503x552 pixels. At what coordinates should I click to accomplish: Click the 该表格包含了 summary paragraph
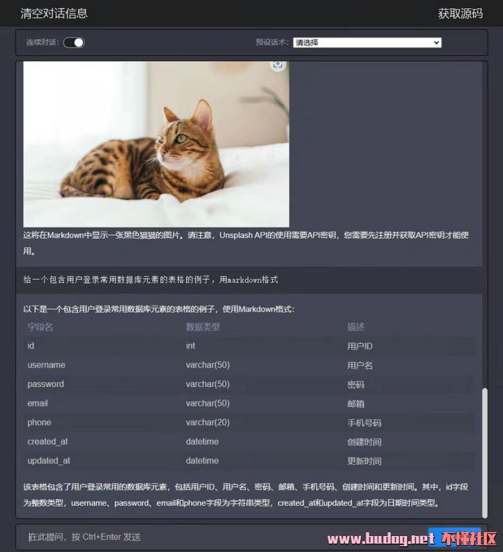click(x=246, y=495)
